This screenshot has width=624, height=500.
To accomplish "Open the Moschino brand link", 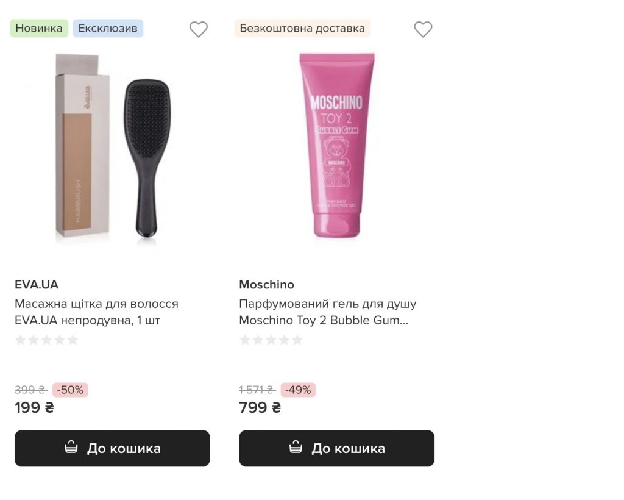I will (x=266, y=285).
